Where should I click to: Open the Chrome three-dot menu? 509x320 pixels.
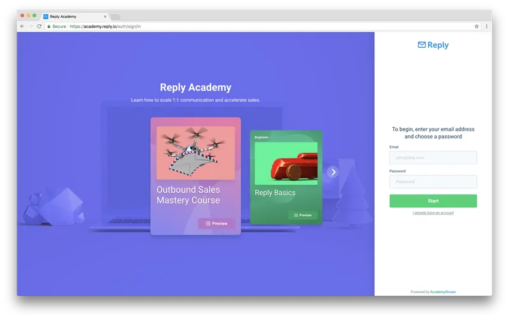[x=486, y=26]
